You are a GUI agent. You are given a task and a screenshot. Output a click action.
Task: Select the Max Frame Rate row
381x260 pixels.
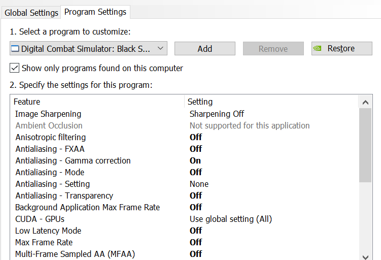[184, 242]
